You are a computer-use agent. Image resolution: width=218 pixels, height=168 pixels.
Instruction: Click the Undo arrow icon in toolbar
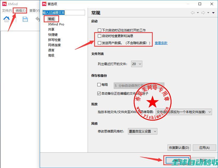(38, 19)
